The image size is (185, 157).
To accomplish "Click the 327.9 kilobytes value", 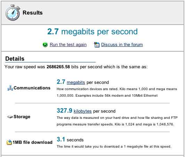I will [64, 111].
